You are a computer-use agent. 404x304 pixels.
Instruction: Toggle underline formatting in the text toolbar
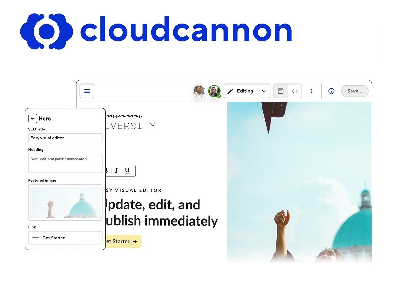[127, 171]
